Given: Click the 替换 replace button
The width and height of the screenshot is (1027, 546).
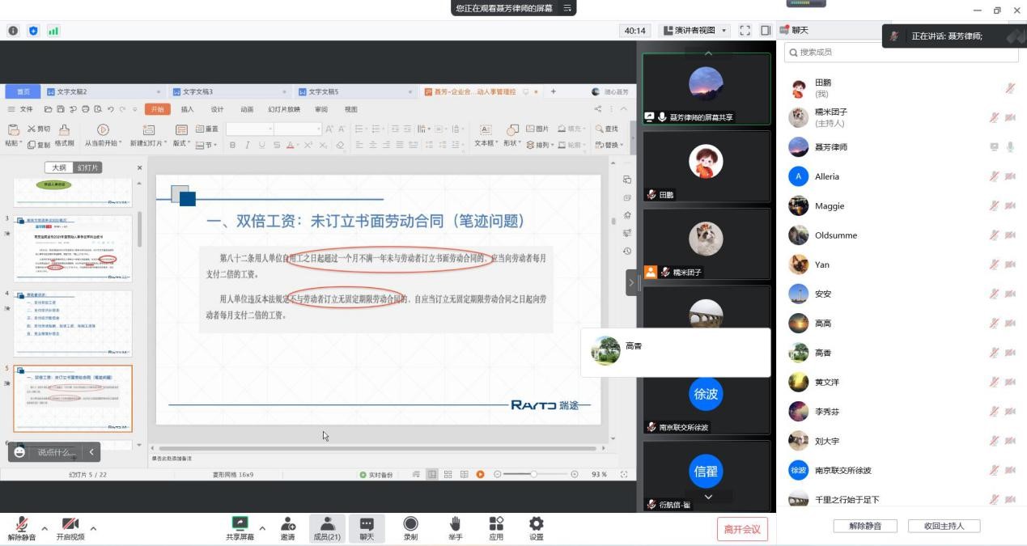Looking at the screenshot, I should (x=609, y=145).
